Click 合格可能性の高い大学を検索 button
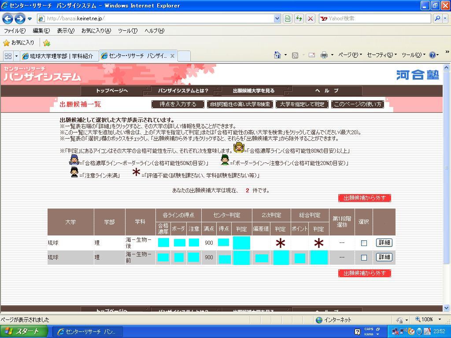Screen dimensions: 451x338 point(240,104)
